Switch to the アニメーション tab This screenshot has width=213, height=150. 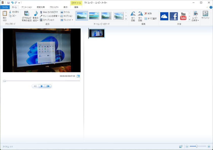[x=27, y=7]
